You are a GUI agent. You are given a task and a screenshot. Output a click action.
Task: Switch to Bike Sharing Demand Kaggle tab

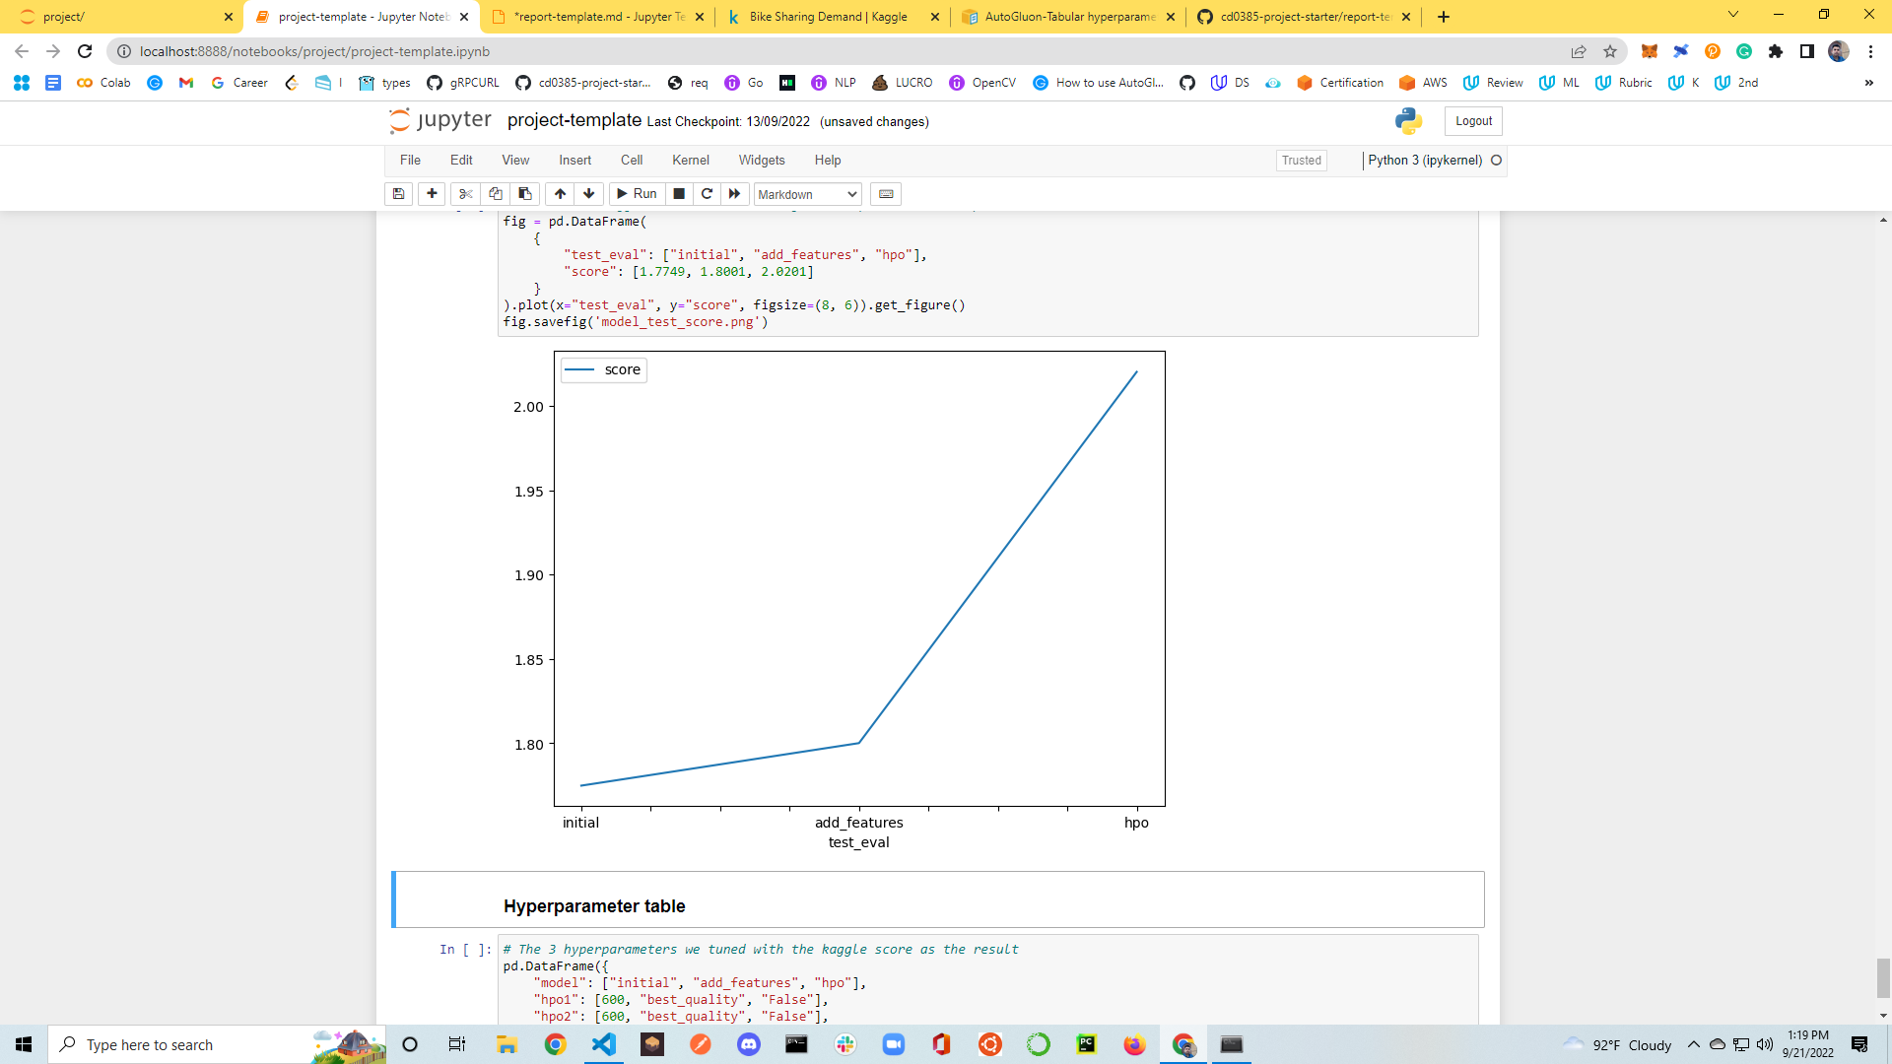[828, 17]
